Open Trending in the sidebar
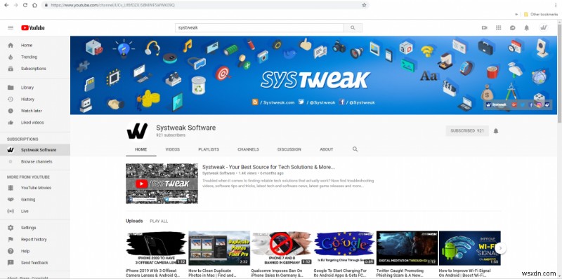Screen dimensions: 562x279 point(35,57)
